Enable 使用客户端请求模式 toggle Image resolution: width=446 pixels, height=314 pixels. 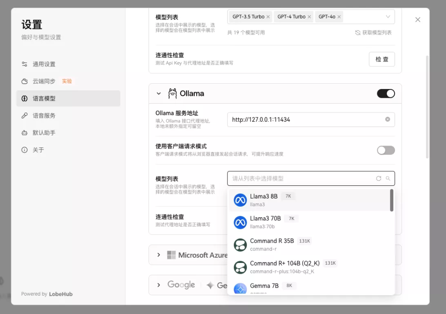(x=385, y=150)
